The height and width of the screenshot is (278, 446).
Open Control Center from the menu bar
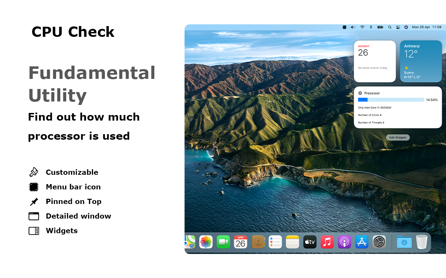(x=398, y=27)
